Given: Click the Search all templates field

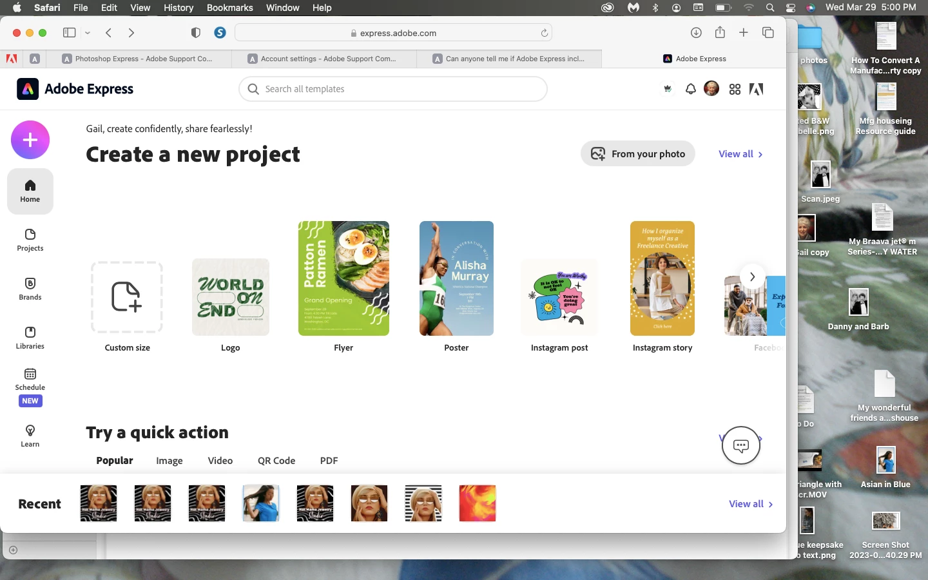Looking at the screenshot, I should [393, 89].
